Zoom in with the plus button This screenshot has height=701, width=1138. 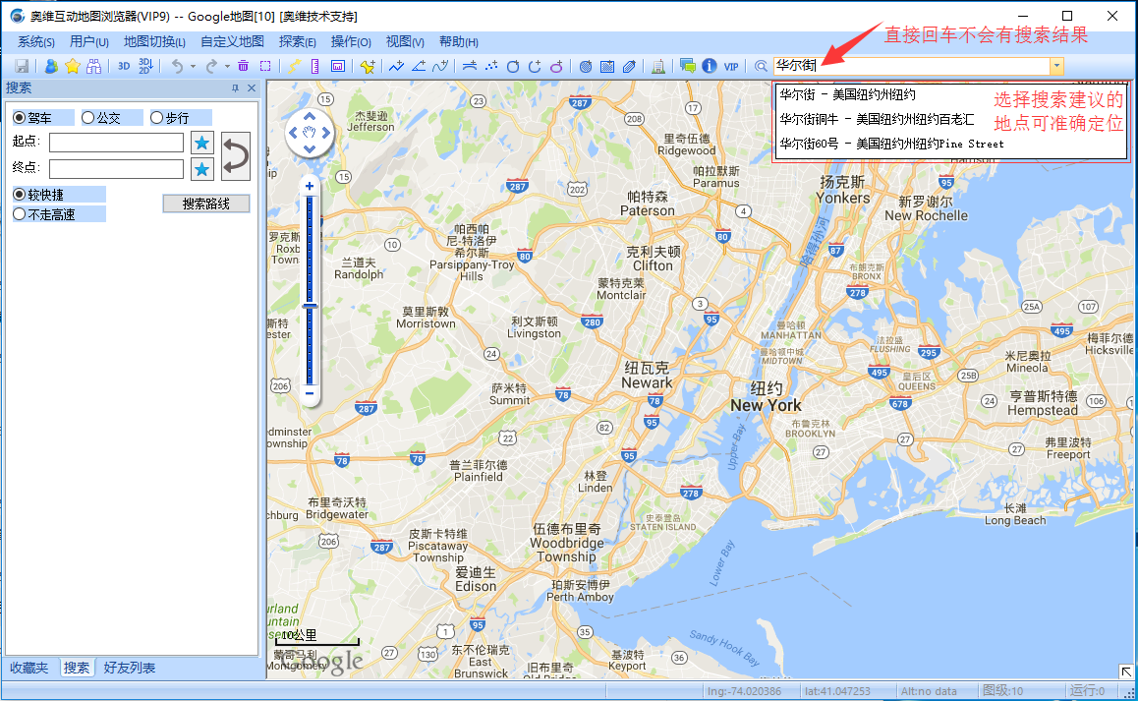tap(310, 186)
